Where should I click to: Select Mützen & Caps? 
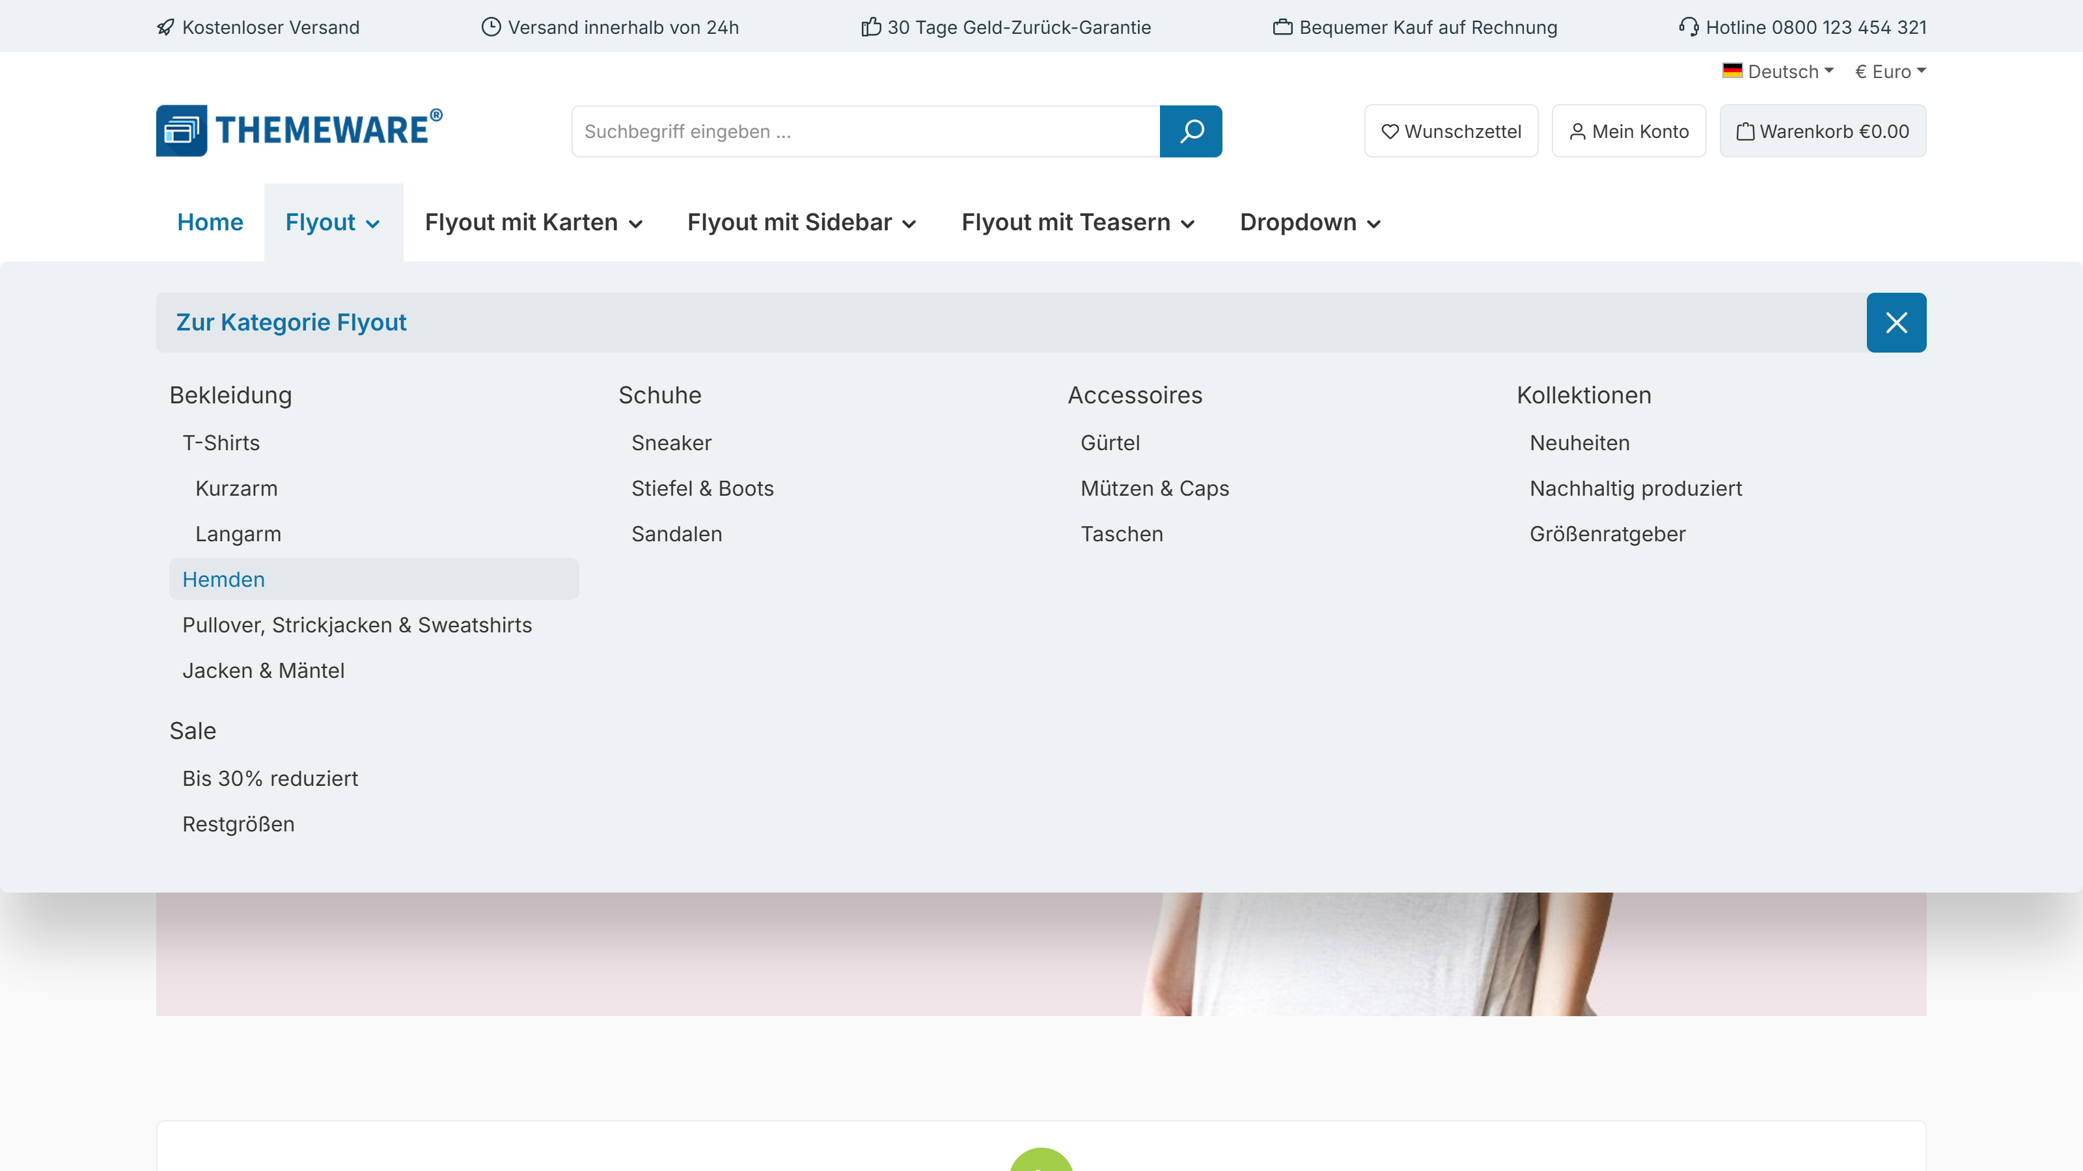point(1154,488)
